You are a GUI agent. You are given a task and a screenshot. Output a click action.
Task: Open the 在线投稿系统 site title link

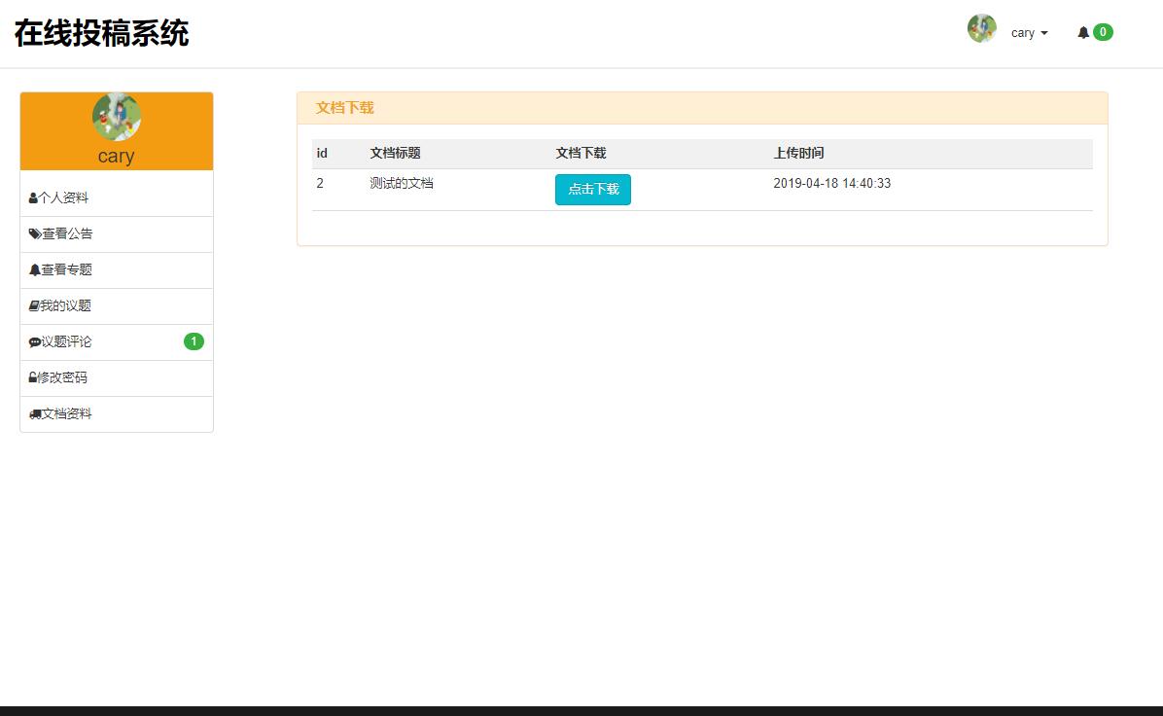point(102,34)
